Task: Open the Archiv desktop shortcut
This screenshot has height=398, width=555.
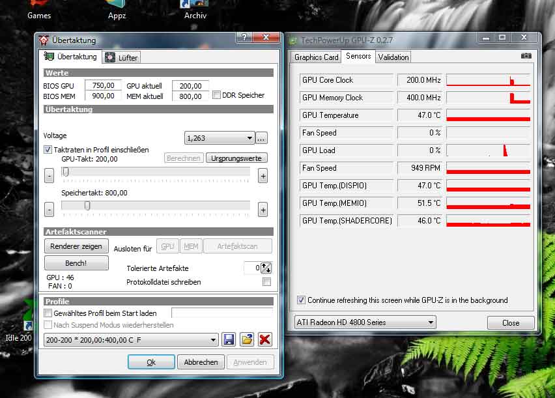Action: tap(195, 10)
